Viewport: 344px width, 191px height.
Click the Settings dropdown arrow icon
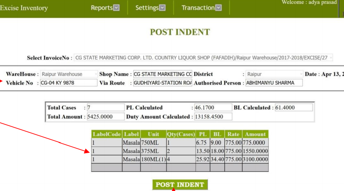coord(163,8)
